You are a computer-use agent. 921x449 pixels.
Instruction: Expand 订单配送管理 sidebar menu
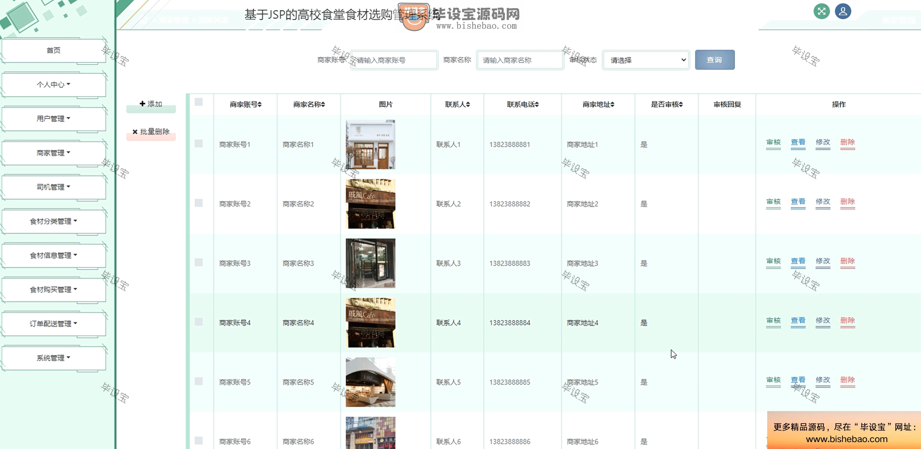[54, 324]
